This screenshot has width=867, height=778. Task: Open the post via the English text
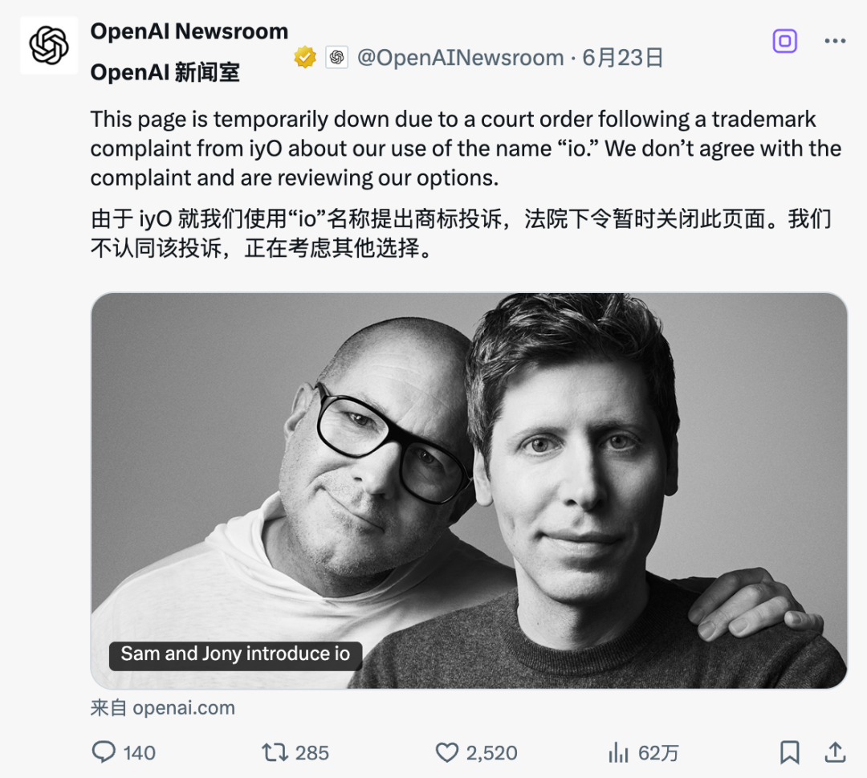[x=466, y=149]
